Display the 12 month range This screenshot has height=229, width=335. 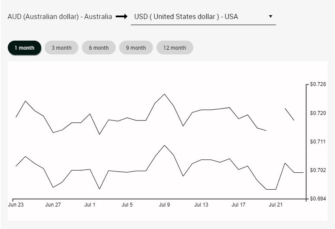[x=175, y=48]
